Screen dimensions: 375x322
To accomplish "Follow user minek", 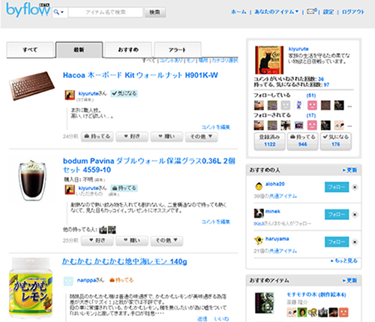I will (337, 215).
